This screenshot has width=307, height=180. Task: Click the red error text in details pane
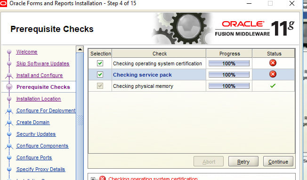tap(153, 178)
